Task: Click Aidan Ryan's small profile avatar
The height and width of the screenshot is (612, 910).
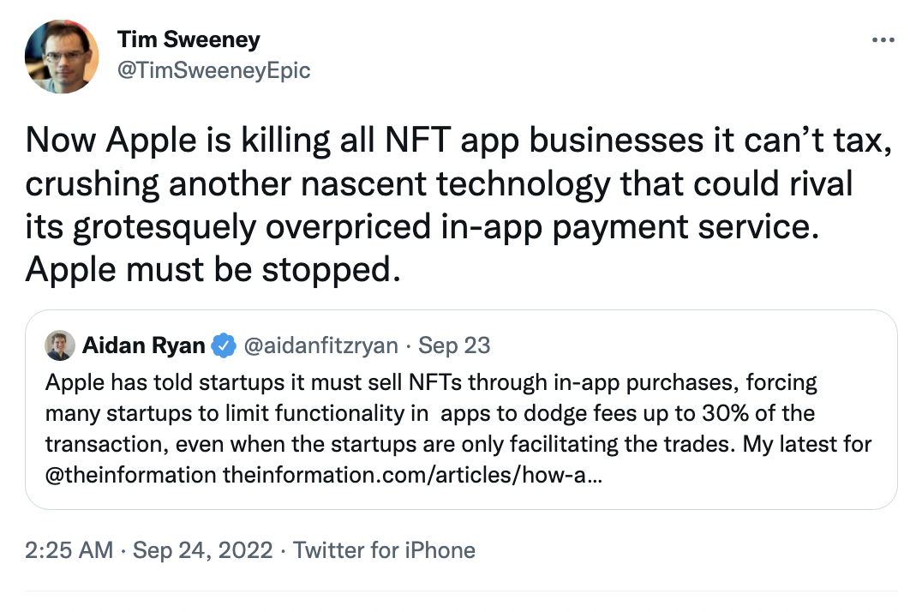Action: (x=59, y=345)
